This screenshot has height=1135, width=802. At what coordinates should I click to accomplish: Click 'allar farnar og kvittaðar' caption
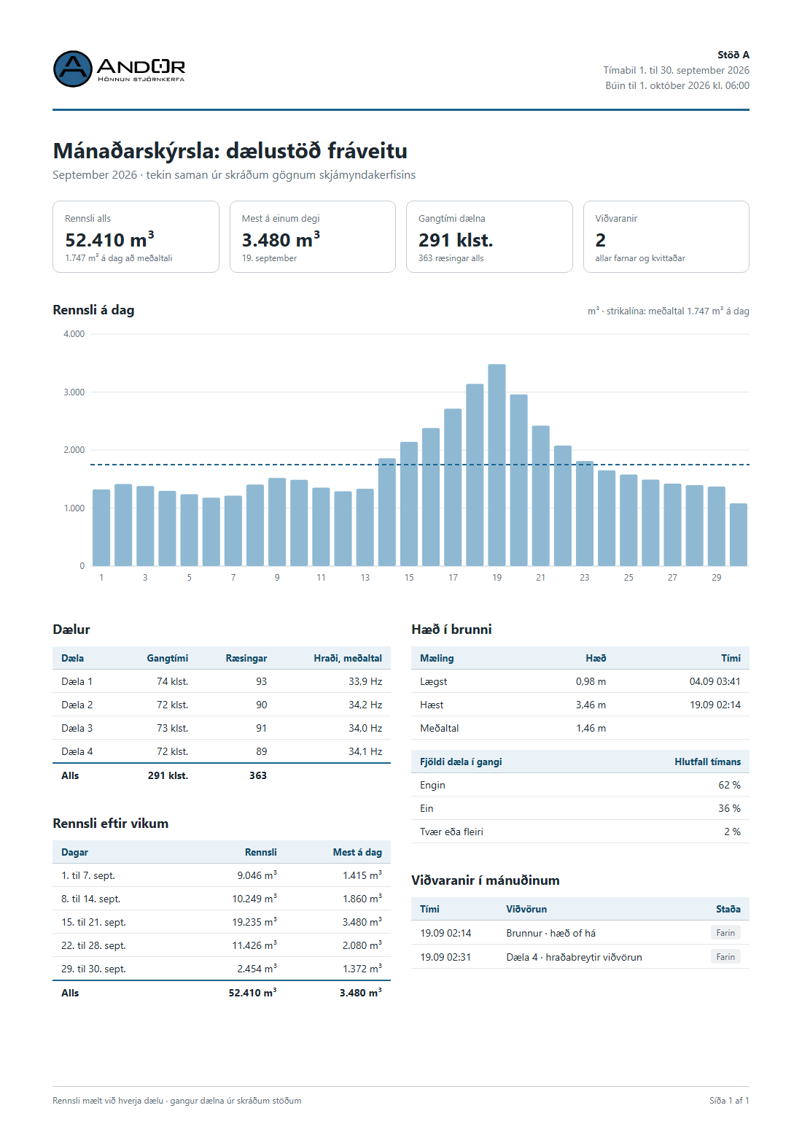pos(640,258)
